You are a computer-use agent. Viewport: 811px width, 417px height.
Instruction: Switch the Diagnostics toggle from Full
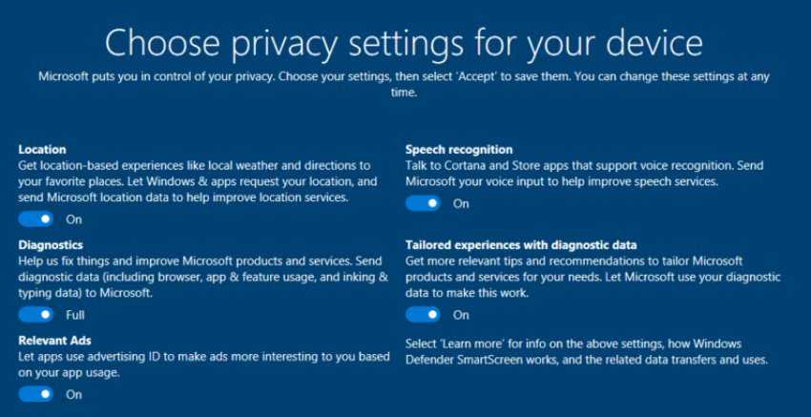pos(36,315)
